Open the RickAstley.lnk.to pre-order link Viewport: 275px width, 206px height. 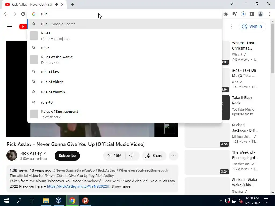78,186
